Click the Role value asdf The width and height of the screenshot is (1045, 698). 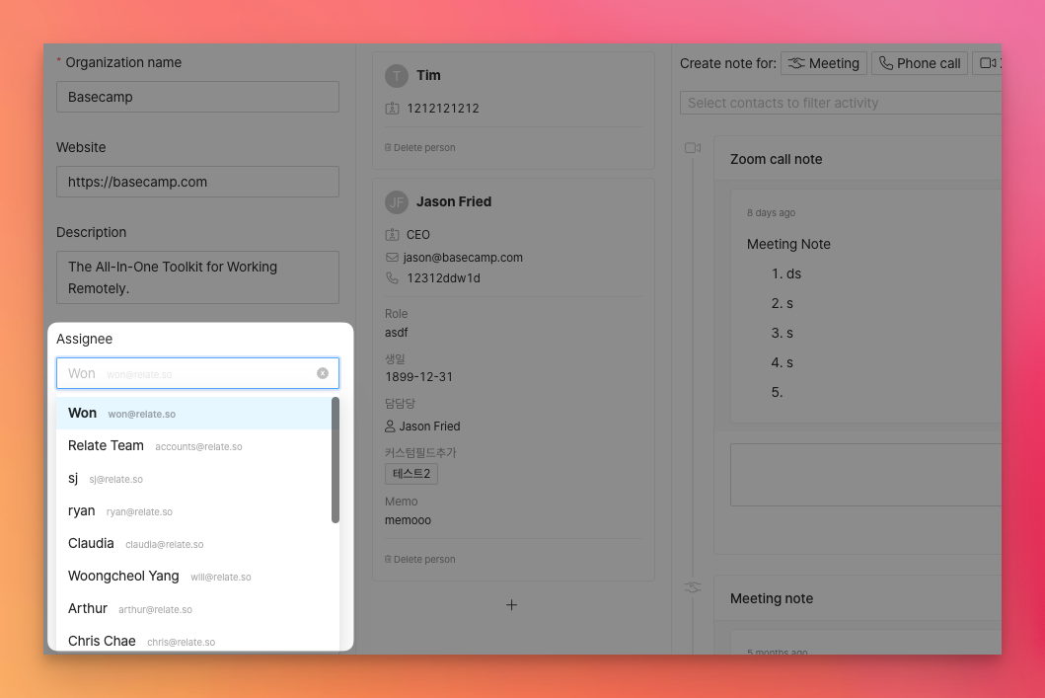(396, 333)
